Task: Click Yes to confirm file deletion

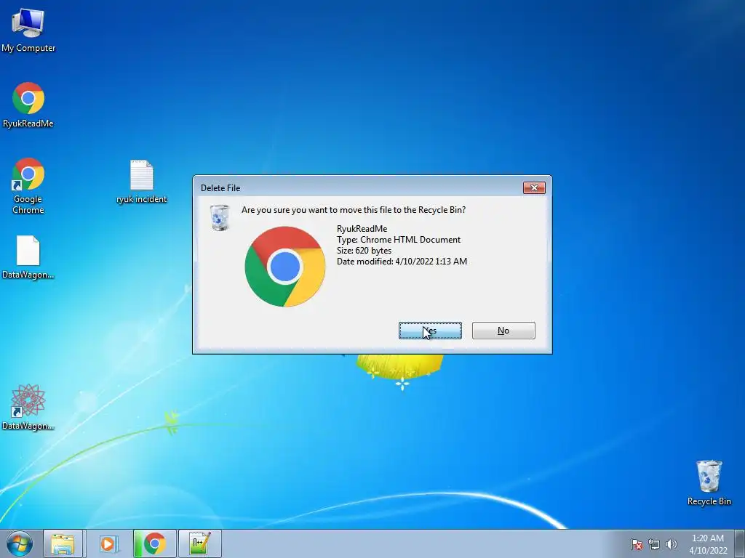Action: [430, 331]
